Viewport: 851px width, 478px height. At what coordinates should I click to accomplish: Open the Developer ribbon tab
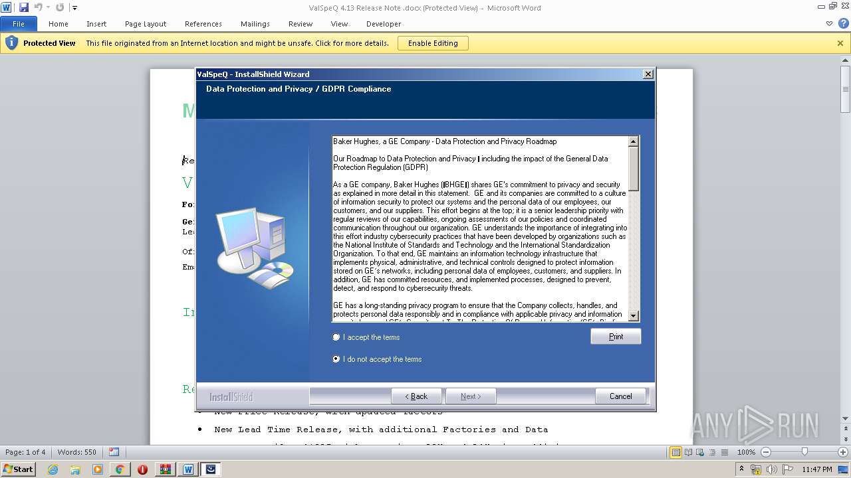coord(384,24)
